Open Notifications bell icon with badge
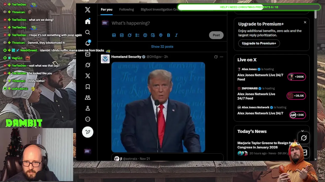 pyautogui.click(x=88, y=43)
